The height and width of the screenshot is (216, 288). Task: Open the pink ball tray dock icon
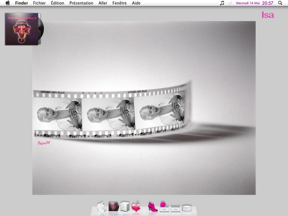click(164, 207)
